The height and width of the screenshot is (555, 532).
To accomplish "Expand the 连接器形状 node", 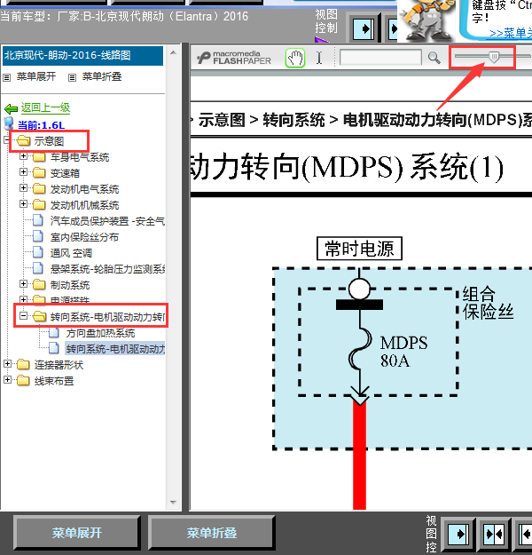I will click(7, 363).
